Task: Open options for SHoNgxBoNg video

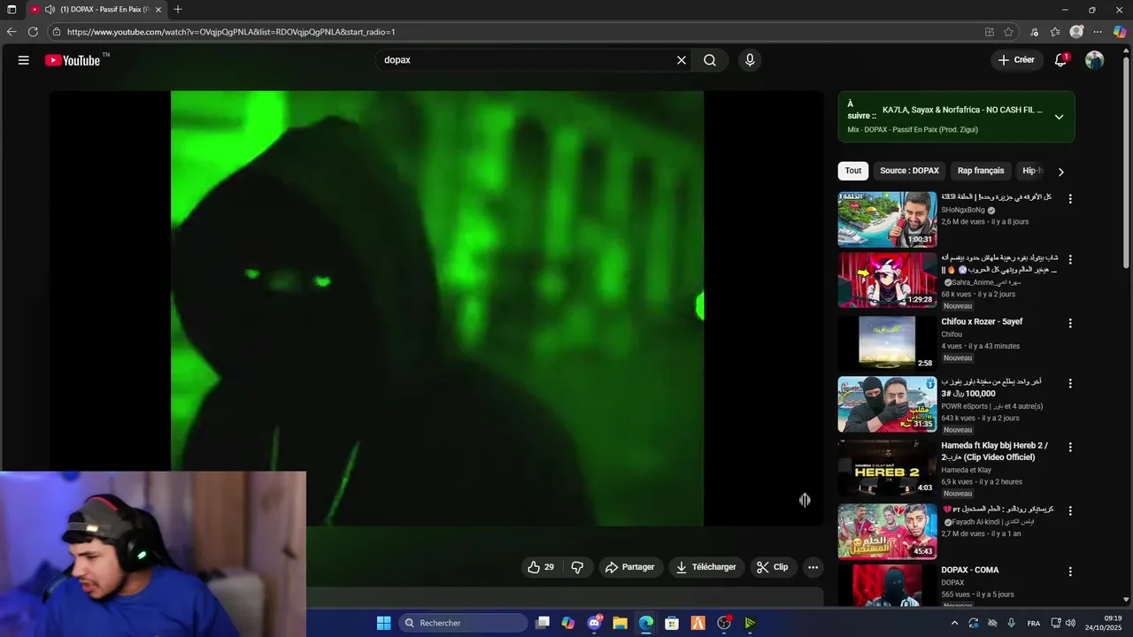Action: [x=1070, y=199]
